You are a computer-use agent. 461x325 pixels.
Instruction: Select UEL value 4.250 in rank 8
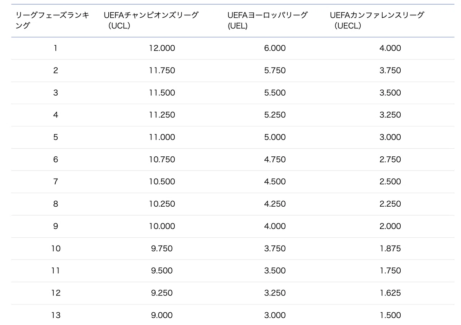(275, 204)
